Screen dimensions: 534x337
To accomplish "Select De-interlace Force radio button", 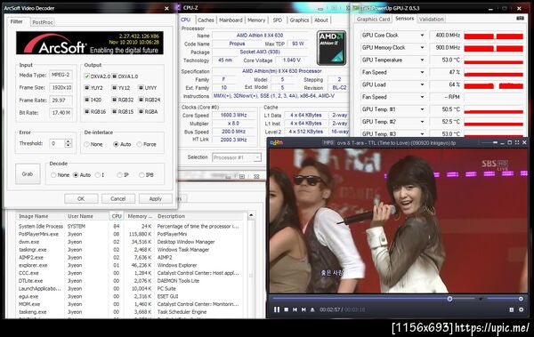I will click(140, 144).
